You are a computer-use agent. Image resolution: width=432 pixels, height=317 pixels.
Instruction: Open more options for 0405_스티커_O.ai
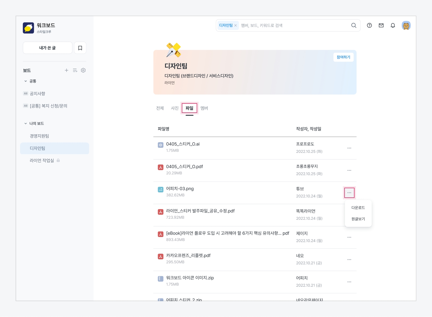point(349,148)
